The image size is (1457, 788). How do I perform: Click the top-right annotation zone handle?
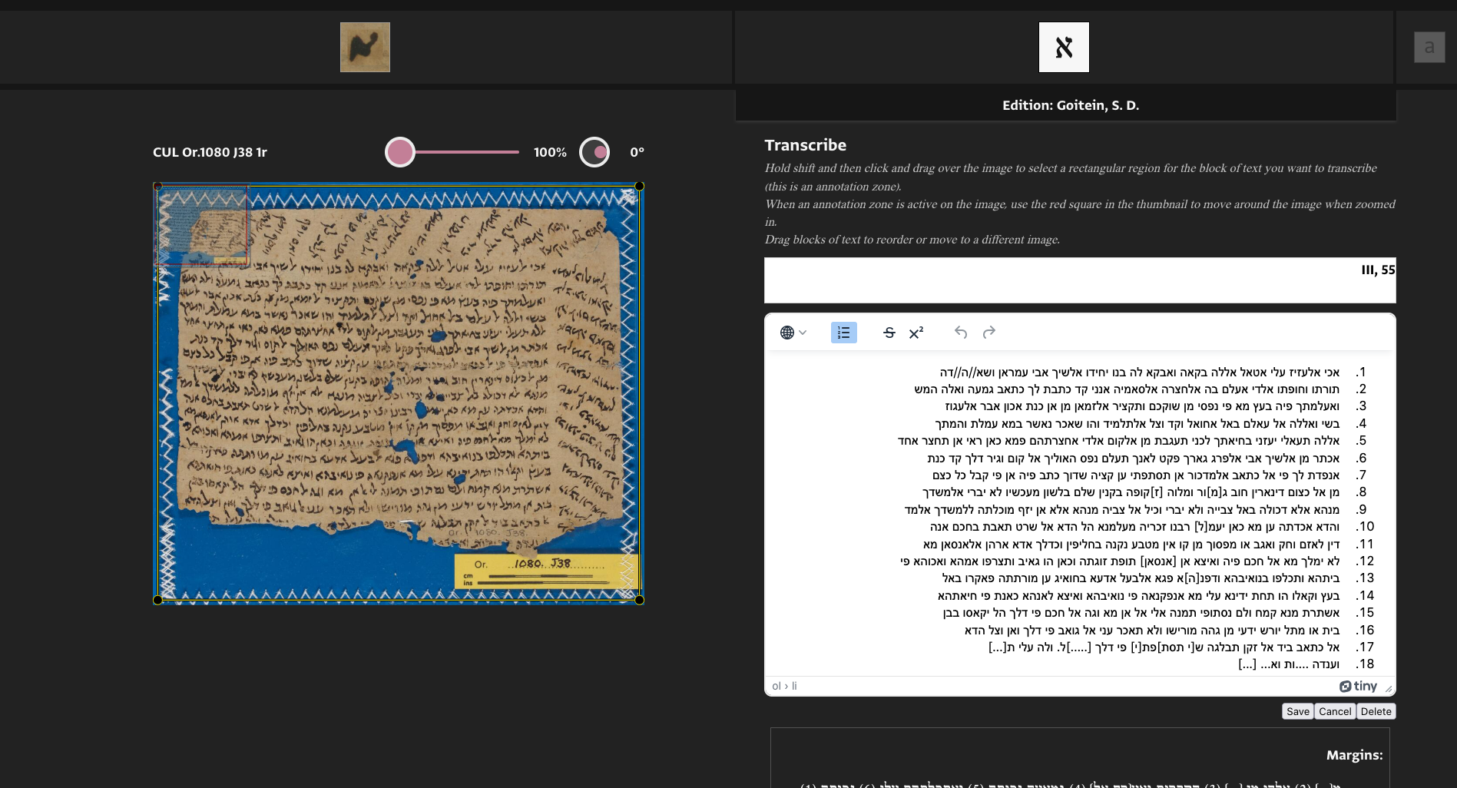[639, 187]
